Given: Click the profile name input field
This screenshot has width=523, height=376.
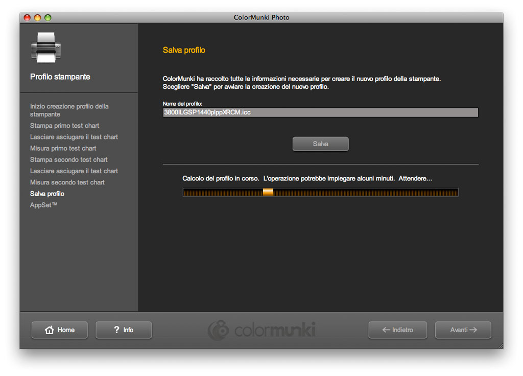Looking at the screenshot, I should click(320, 112).
